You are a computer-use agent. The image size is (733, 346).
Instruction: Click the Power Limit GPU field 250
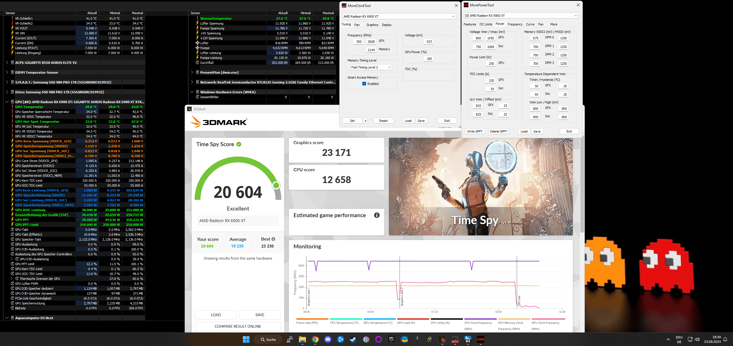click(x=491, y=64)
